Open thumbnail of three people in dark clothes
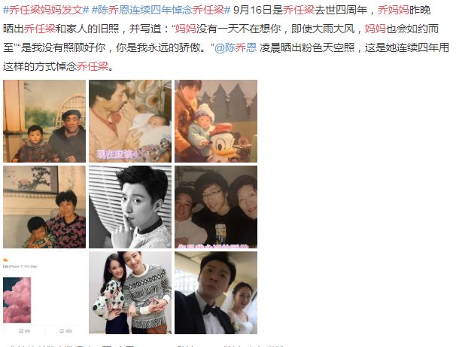Screen dimensions: 456x347 coord(216,207)
